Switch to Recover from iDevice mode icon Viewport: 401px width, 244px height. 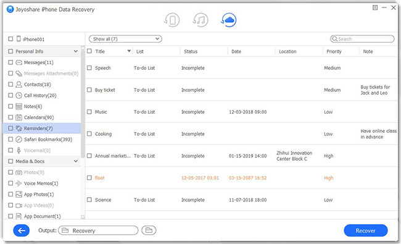[x=172, y=20]
